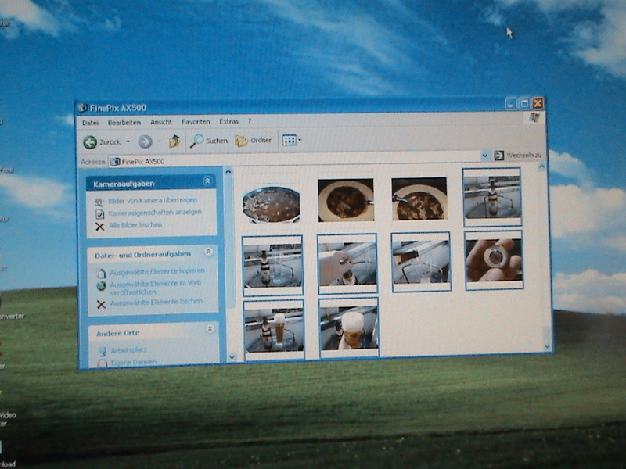Screen dimensions: 626x469
Task: Open the ? help menu
Action: (x=250, y=121)
